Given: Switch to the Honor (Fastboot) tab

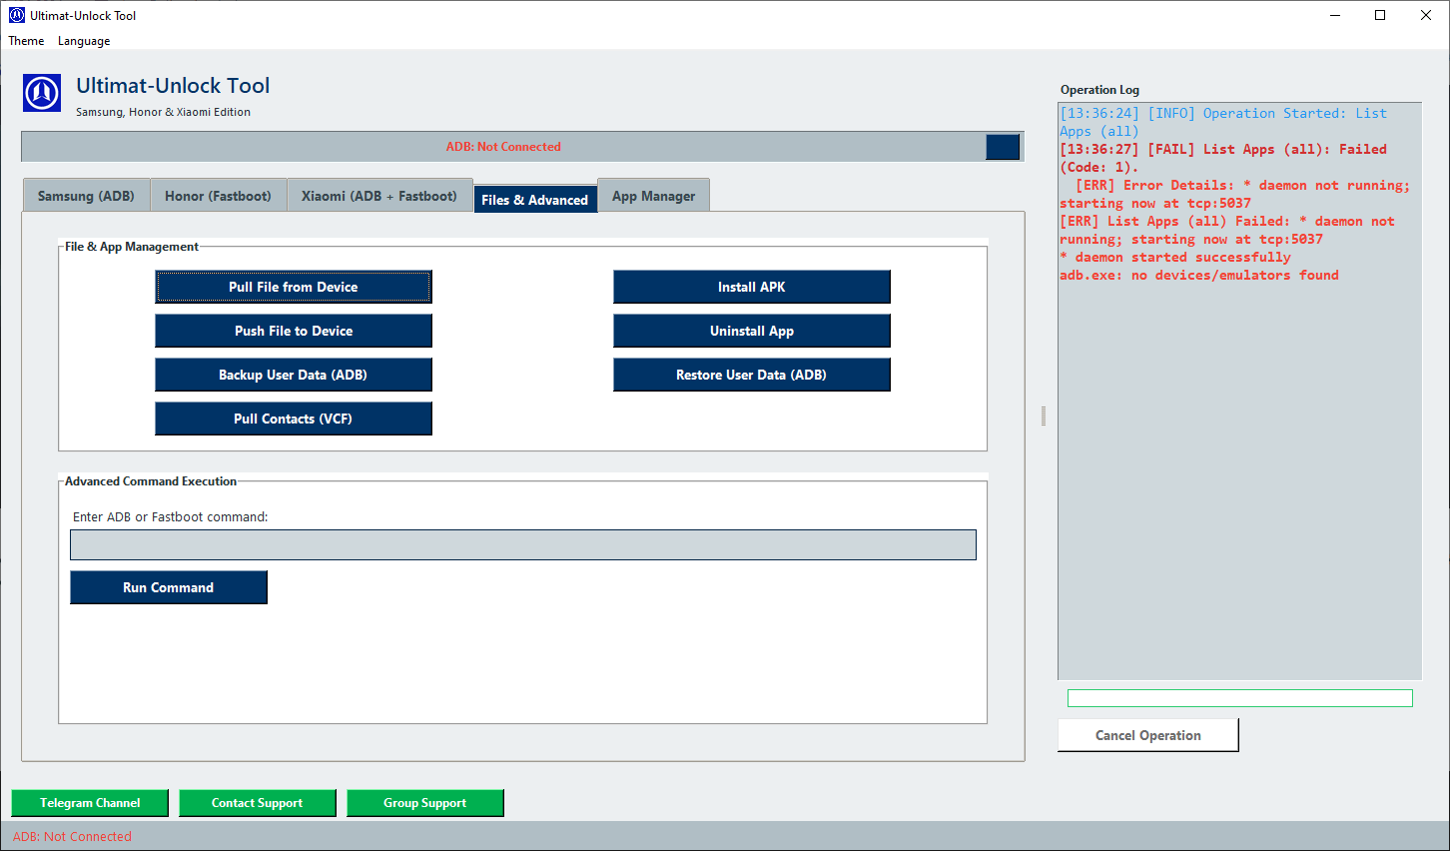Looking at the screenshot, I should (x=218, y=195).
